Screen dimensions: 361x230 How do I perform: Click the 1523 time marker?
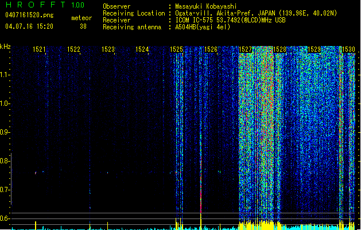pos(108,49)
